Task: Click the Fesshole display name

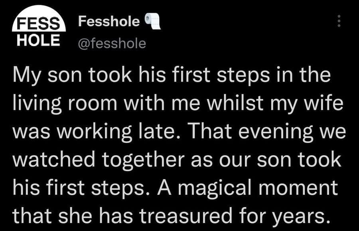Action: coord(108,22)
